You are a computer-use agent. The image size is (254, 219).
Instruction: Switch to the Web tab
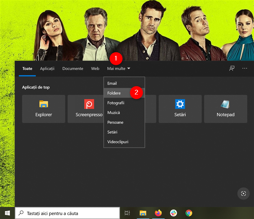click(x=95, y=69)
